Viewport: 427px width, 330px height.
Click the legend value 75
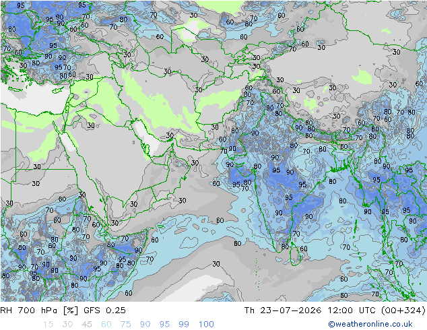pos(126,325)
